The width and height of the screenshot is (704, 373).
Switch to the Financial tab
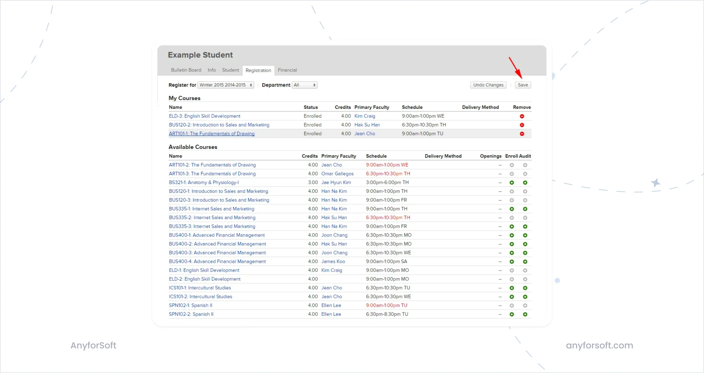click(287, 70)
